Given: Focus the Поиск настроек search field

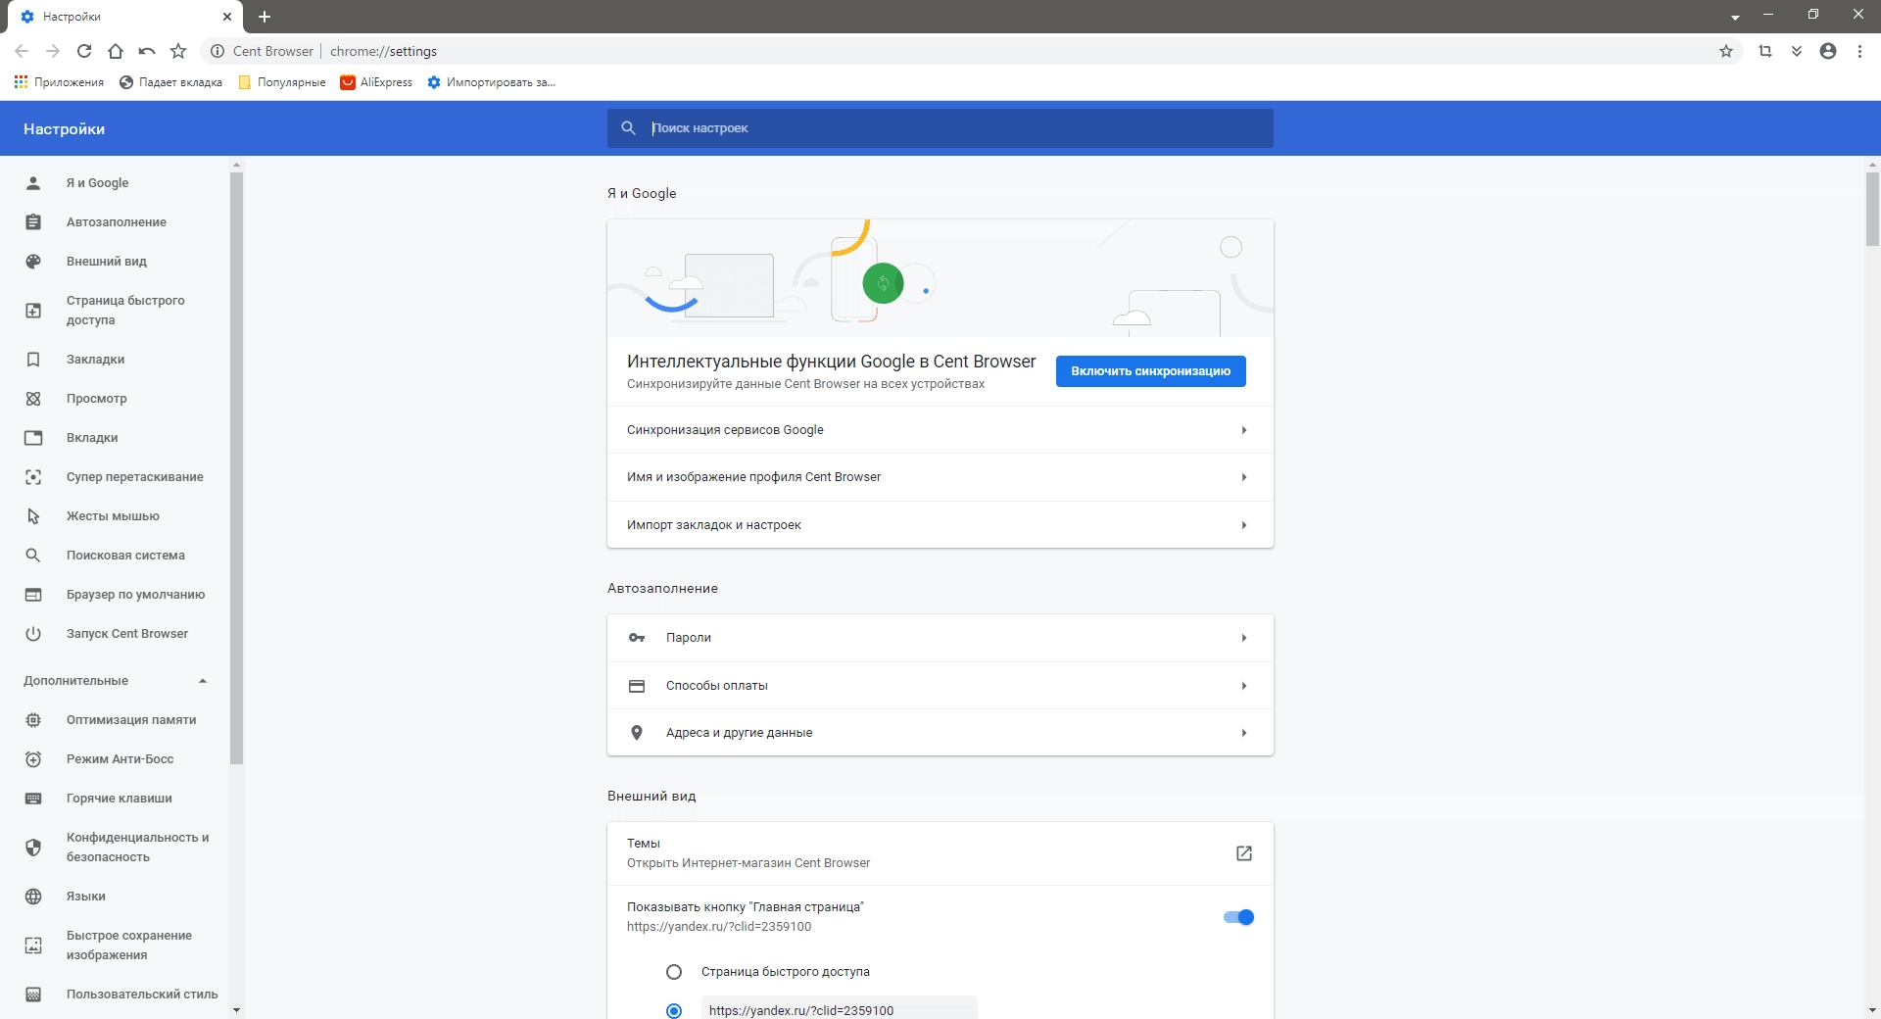Looking at the screenshot, I should click(940, 128).
